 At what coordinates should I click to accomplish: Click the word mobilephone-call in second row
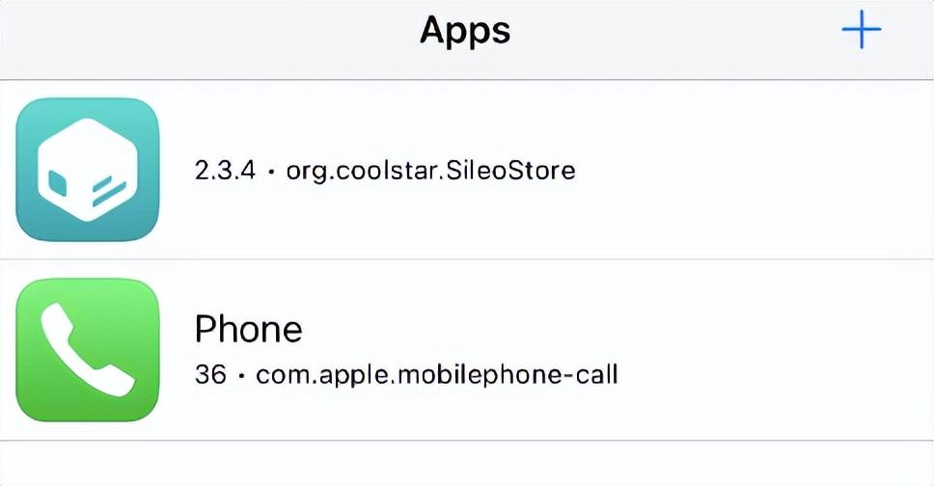507,374
